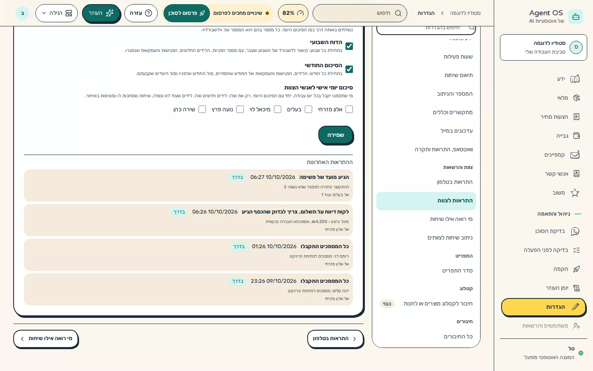Image resolution: width=593 pixels, height=371 pixels.
Task: Select the שעות פעילות settings item
Action: coord(426,57)
